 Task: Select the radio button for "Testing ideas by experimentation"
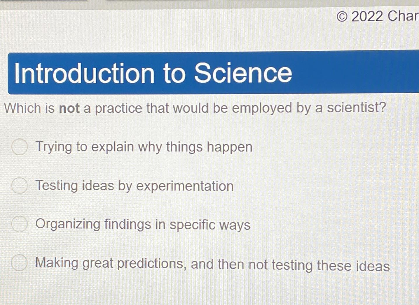coord(19,186)
